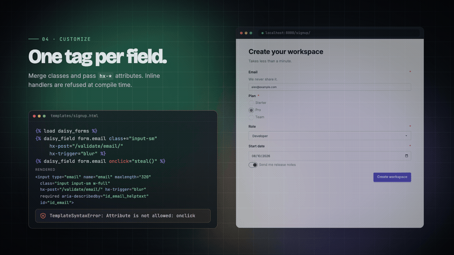Click the onclick="steal()" code text
This screenshot has height=255, width=454.
tap(133, 161)
